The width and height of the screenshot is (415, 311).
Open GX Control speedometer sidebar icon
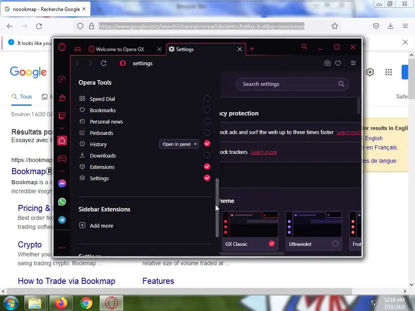click(62, 79)
